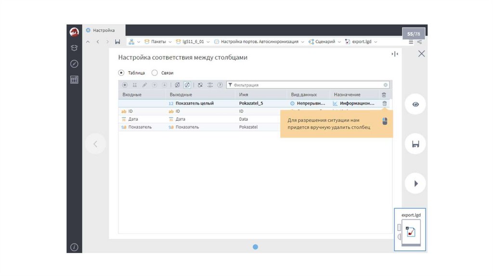Expand the Пакеты breadcrumb dropdown

point(170,42)
